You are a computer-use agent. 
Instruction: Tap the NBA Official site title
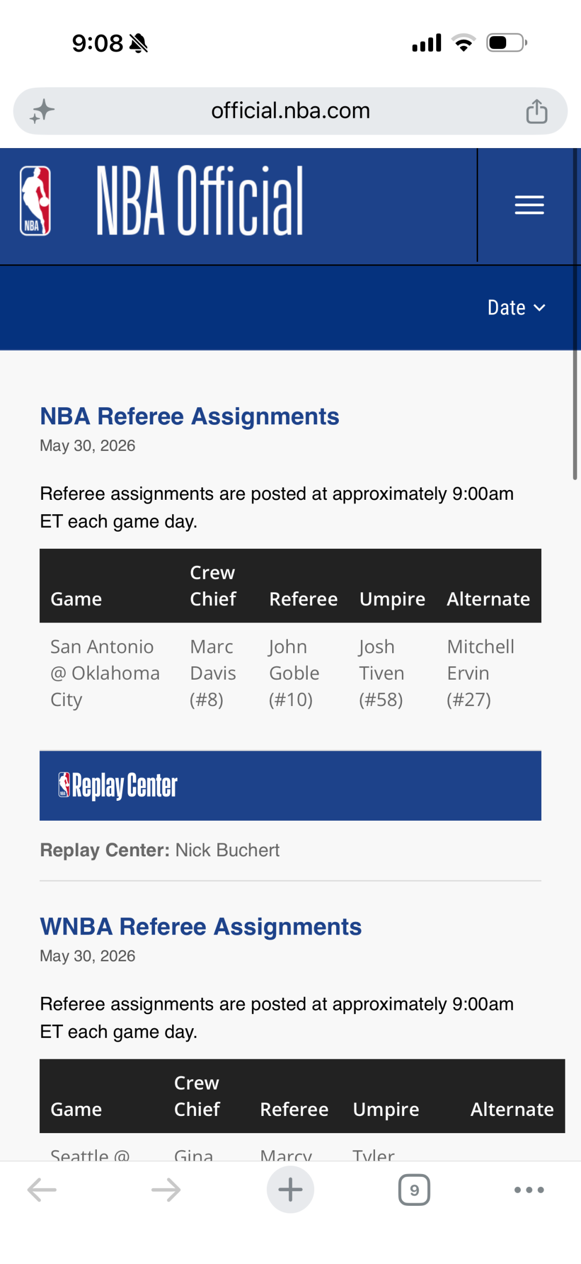[x=200, y=200]
